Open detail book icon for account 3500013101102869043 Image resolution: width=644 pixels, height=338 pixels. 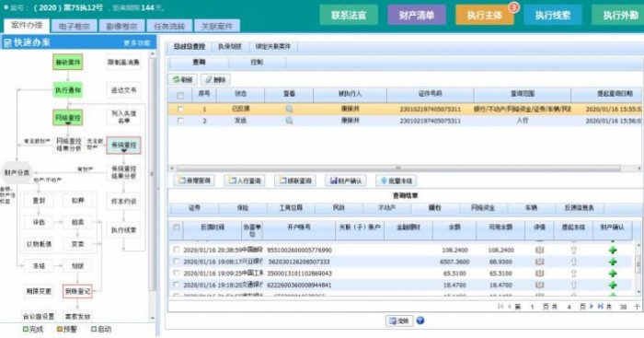pyautogui.click(x=539, y=273)
